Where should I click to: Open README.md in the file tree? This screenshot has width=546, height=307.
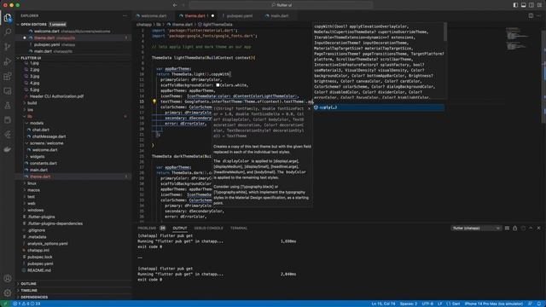[39, 270]
